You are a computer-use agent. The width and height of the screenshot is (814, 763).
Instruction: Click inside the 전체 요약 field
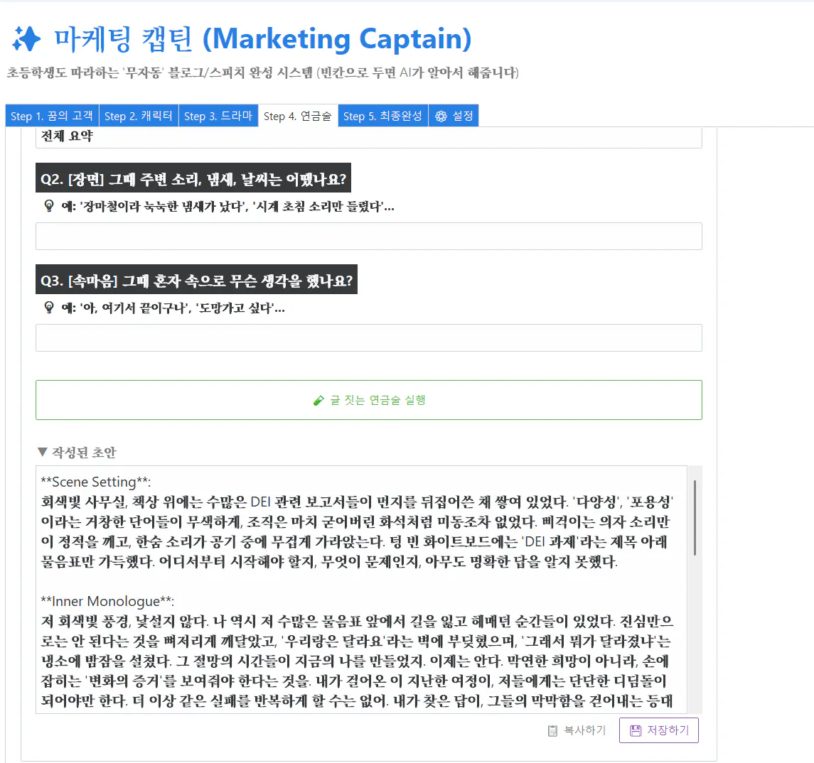(x=368, y=141)
